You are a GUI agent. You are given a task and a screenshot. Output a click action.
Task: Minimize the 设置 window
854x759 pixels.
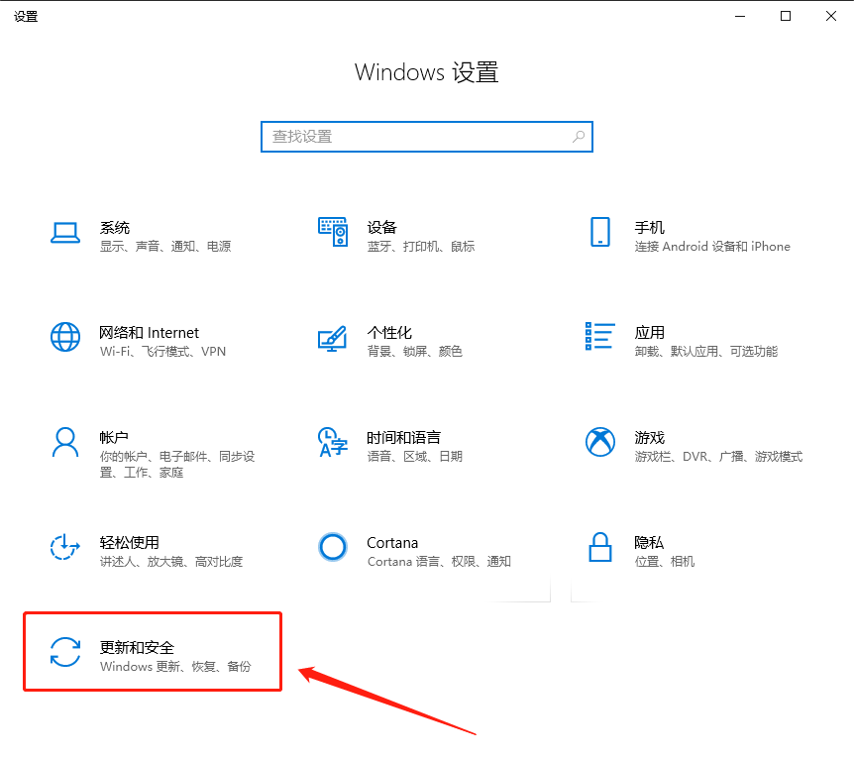tap(740, 16)
